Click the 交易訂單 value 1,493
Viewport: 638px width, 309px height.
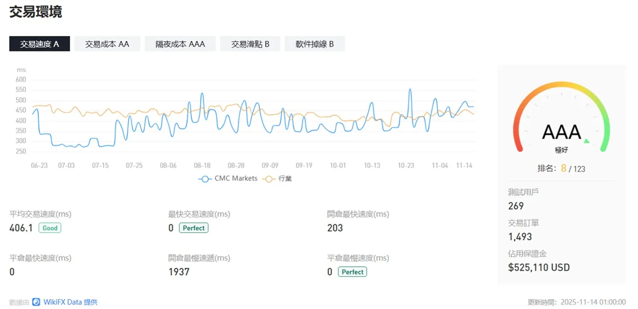click(x=520, y=237)
